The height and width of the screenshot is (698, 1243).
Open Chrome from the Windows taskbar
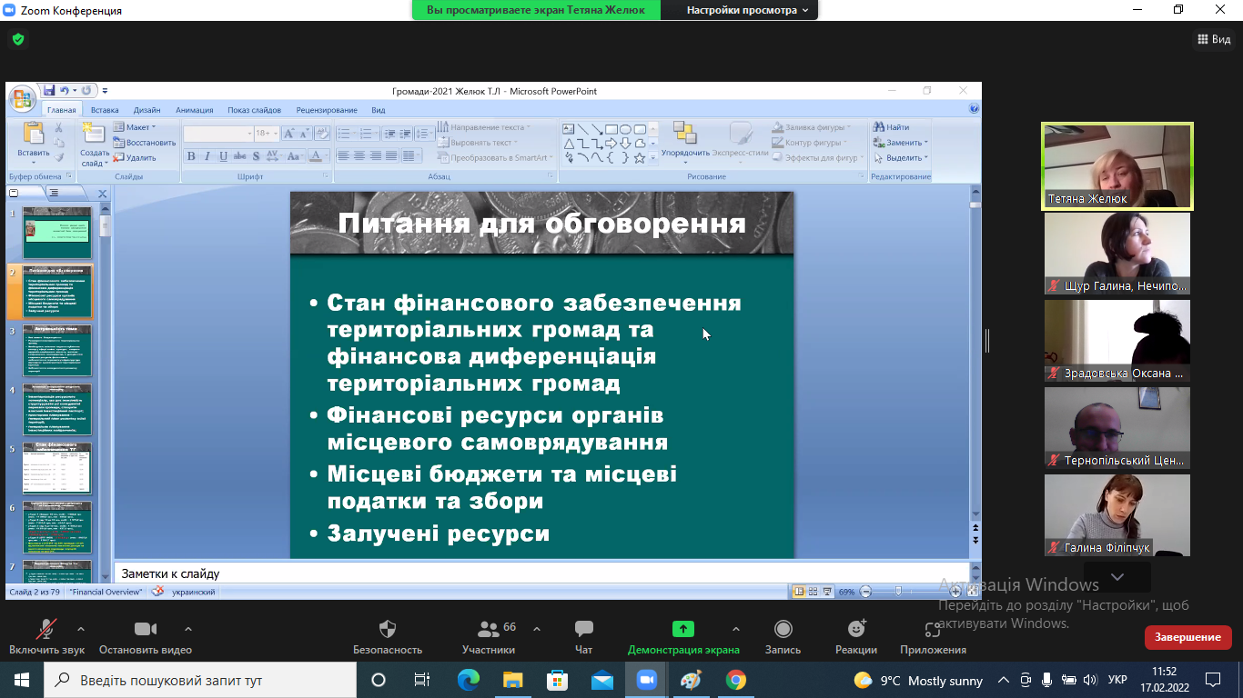pyautogui.click(x=735, y=680)
